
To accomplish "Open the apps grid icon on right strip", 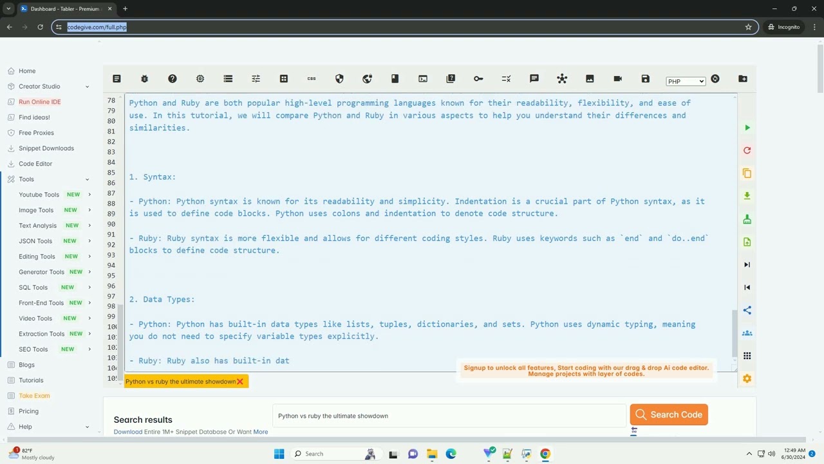I will [747, 356].
